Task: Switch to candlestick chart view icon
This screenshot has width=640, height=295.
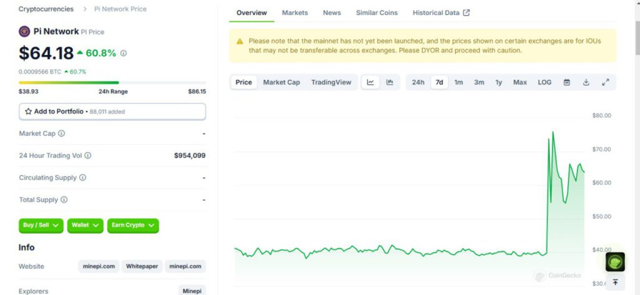Action: click(x=390, y=82)
